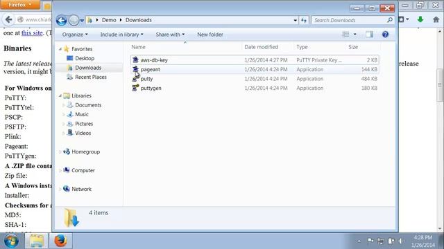
Task: Sort by the Size column header
Action: click(x=353, y=47)
